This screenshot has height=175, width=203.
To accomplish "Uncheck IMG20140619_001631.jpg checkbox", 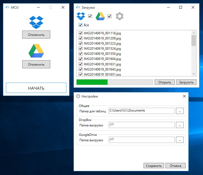I will pyautogui.click(x=81, y=64).
